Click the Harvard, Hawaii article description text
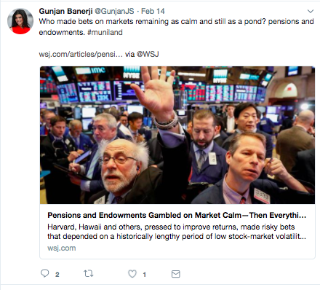 click(x=177, y=232)
